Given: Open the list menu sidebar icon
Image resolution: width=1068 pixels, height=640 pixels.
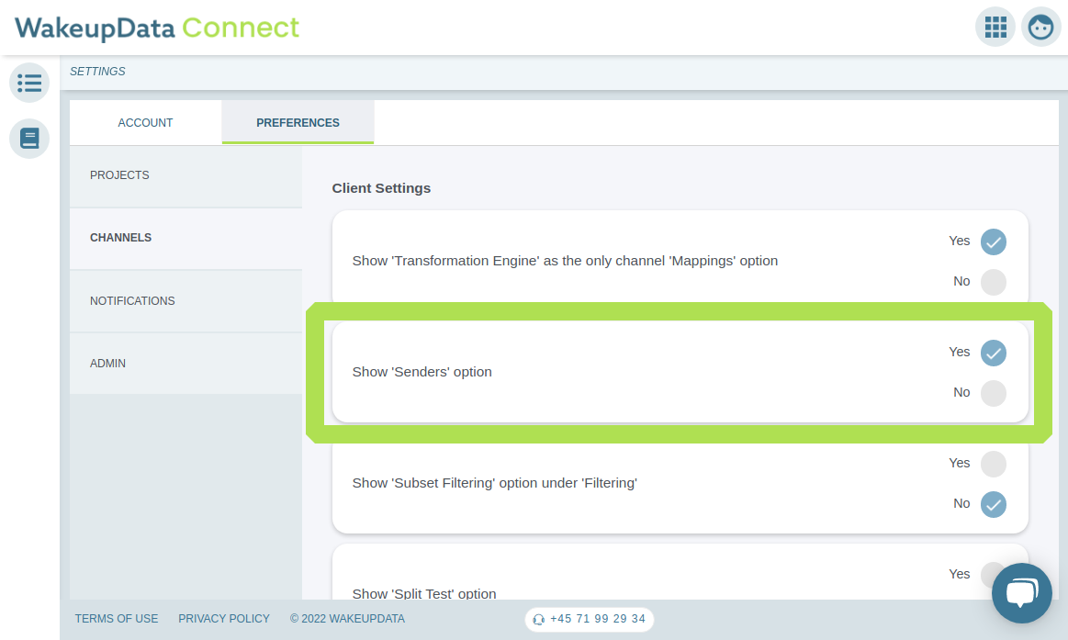Looking at the screenshot, I should coord(29,83).
